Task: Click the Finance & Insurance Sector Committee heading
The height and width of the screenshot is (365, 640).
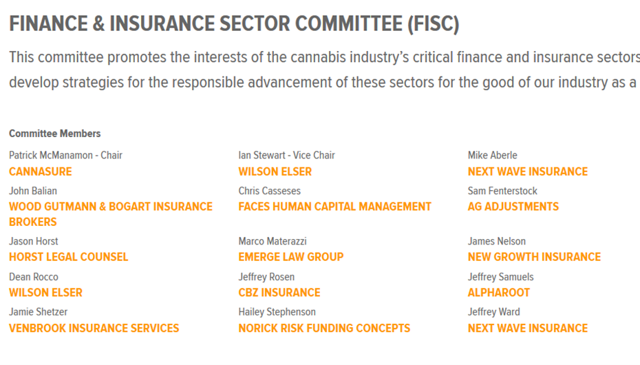Action: 234,24
